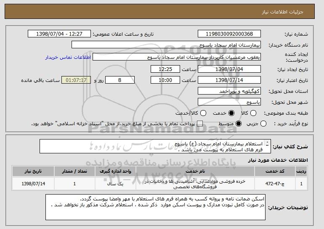Choose the جزیی purchase type radio
The image size is (324, 229).
(263, 124)
